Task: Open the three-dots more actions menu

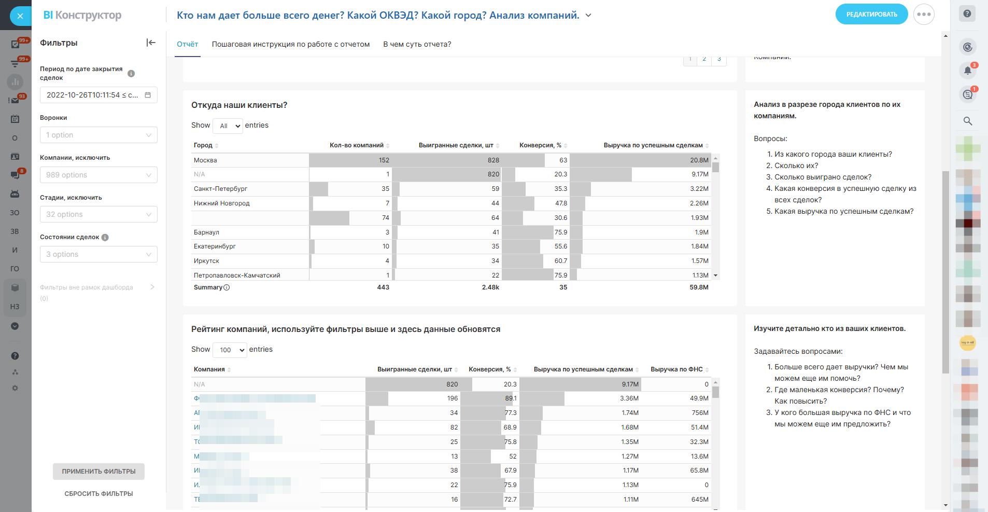Action: pyautogui.click(x=924, y=14)
